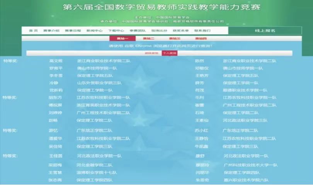This screenshot has height=185, width=313.
Task: Switch to the 赛站二 tab
Action: click(149, 39)
